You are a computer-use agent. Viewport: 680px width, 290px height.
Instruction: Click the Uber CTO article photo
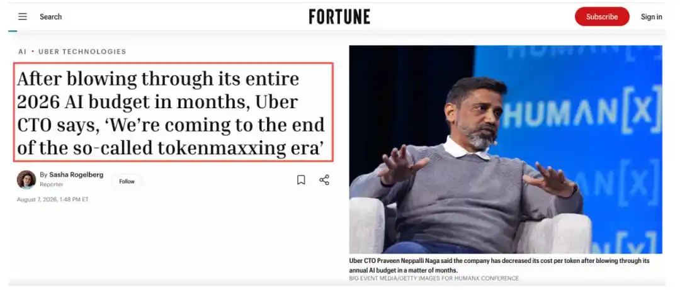[506, 149]
